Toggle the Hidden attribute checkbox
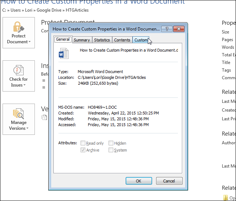 click(111, 143)
